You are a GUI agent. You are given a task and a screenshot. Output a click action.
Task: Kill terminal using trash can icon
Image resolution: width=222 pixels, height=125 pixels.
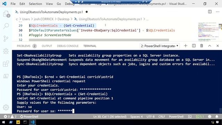(x=202, y=46)
